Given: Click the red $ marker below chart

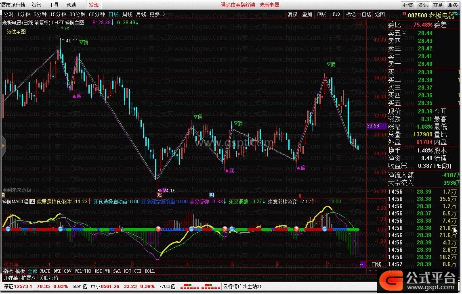Looking at the screenshot, I should coord(300,196).
